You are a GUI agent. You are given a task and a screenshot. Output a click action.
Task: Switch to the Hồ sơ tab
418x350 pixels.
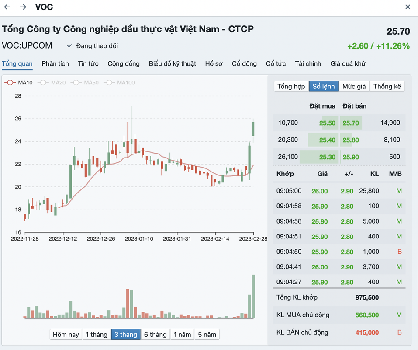214,63
